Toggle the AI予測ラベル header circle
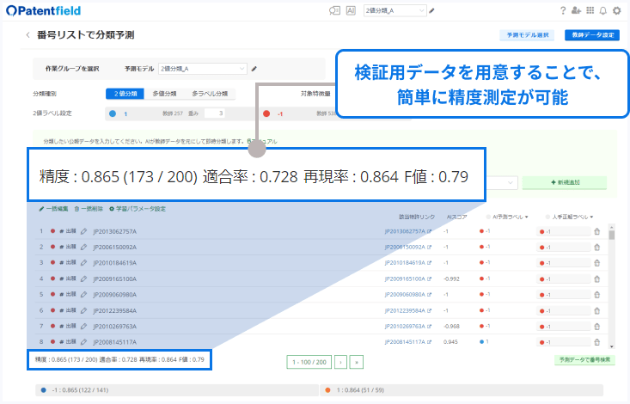Screen dimensions: 630x404 [x=488, y=217]
